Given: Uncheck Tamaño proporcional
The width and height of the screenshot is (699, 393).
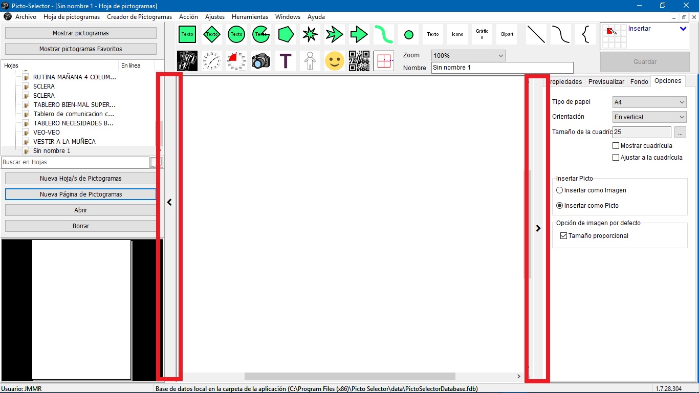Looking at the screenshot, I should point(563,235).
